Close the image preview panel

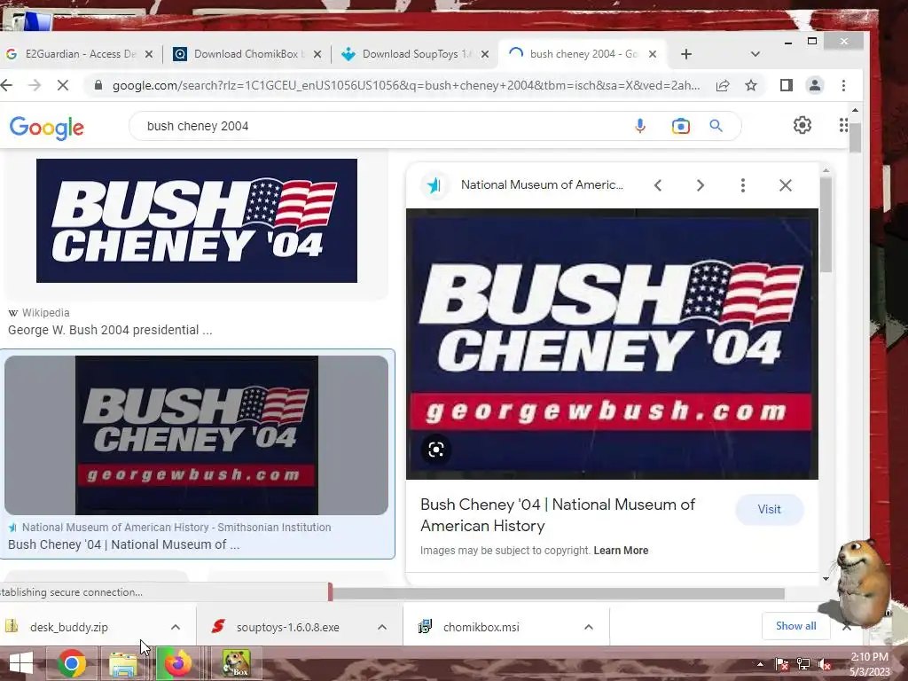click(786, 185)
